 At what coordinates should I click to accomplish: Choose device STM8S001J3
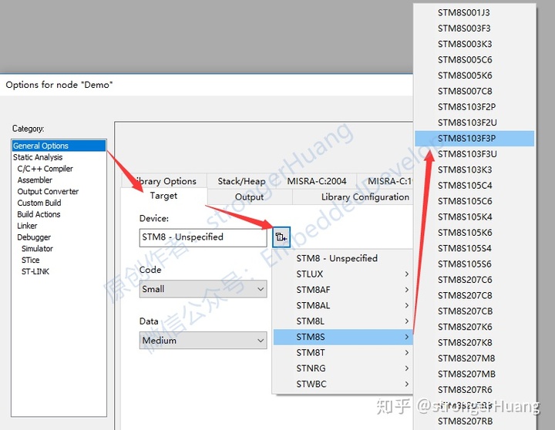[474, 13]
